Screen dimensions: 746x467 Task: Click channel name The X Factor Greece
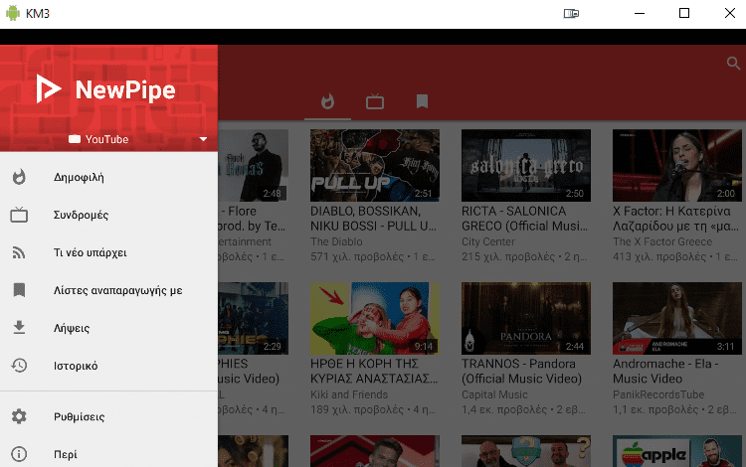click(662, 241)
